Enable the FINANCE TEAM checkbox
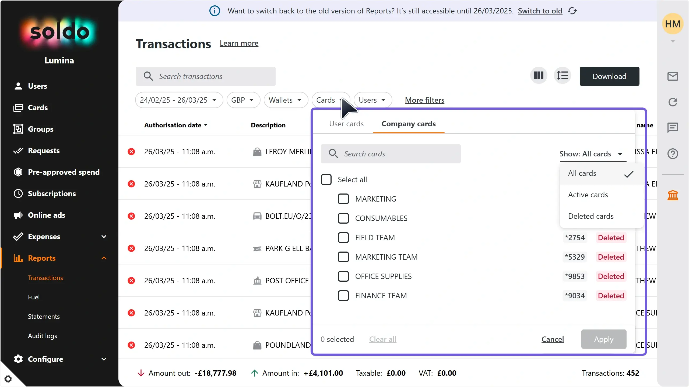Viewport: 689px width, 387px height. coord(343,296)
